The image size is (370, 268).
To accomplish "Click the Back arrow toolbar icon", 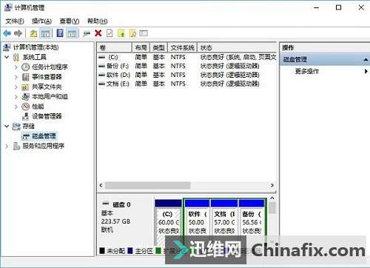I will [x=7, y=33].
